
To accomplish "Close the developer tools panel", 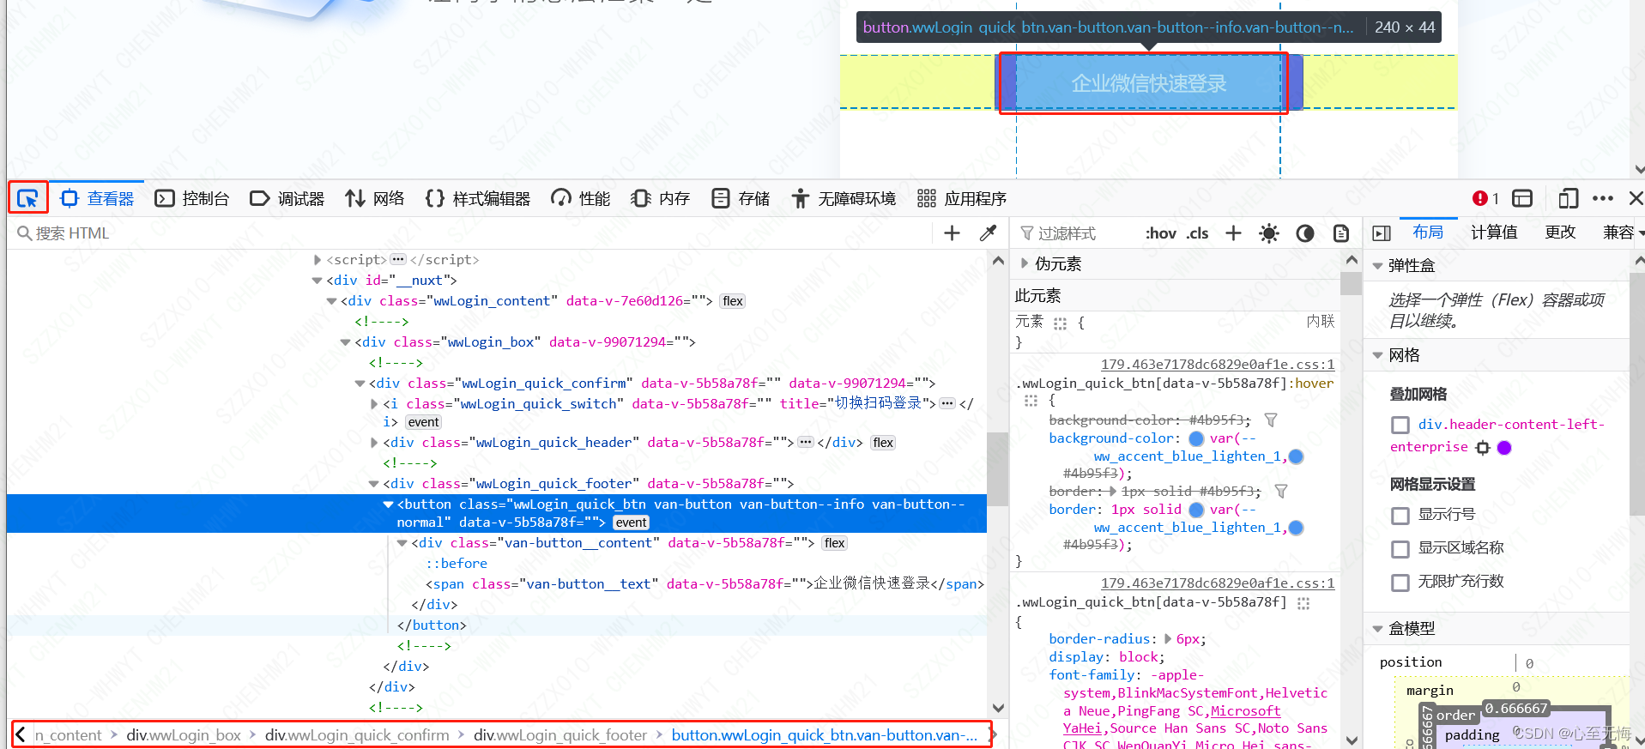I will 1636,198.
